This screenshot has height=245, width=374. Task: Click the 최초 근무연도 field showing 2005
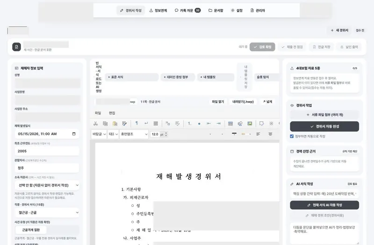click(x=47, y=151)
